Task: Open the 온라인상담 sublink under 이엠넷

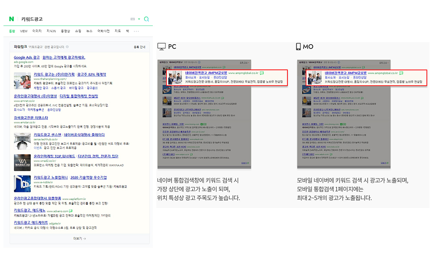Action: [54, 110]
